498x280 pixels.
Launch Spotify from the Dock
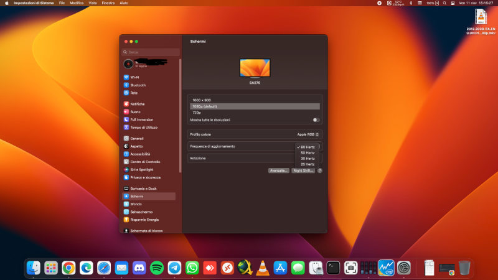(156, 268)
